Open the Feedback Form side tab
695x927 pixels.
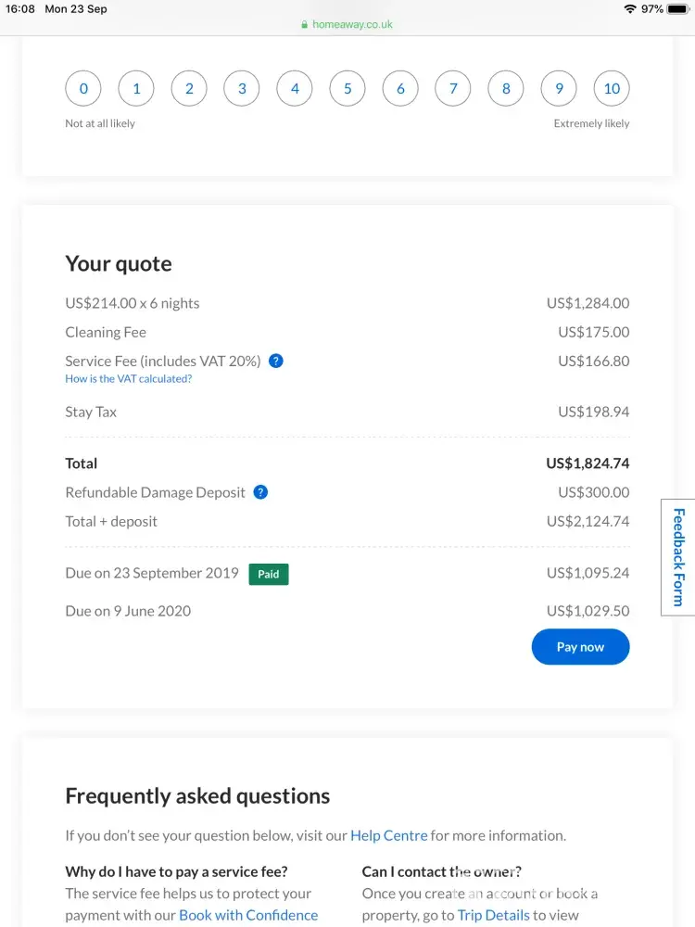point(678,557)
